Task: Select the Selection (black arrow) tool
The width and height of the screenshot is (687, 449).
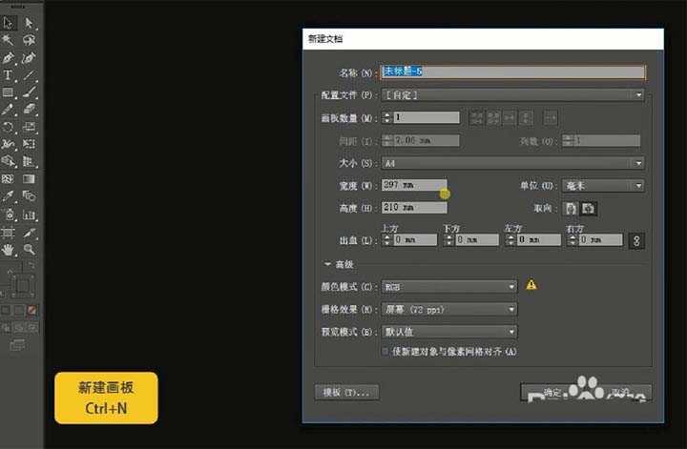Action: (x=9, y=22)
